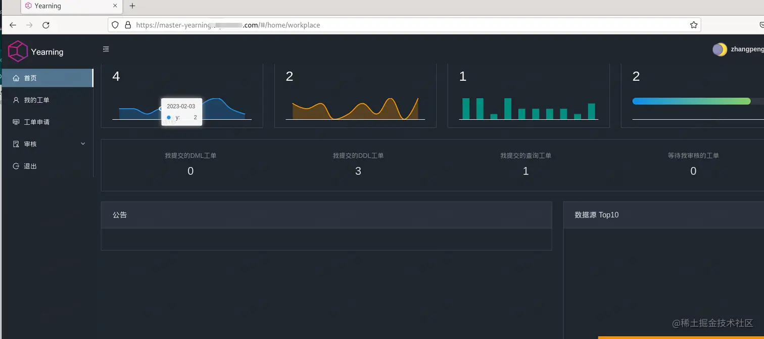Click user icon beside 我的工单
This screenshot has height=339, width=764.
click(16, 100)
